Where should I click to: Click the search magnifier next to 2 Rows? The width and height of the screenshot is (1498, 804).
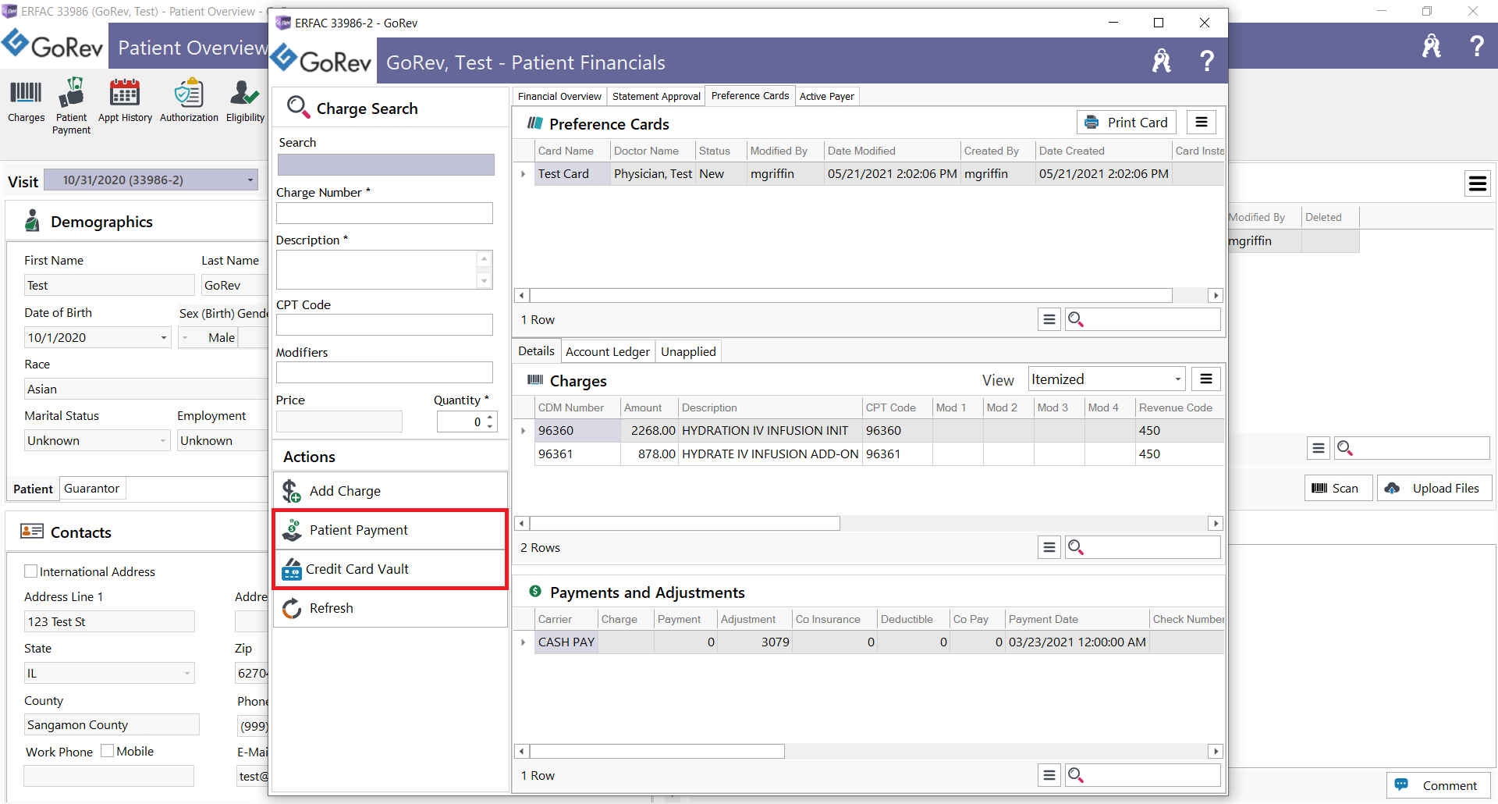click(1076, 547)
